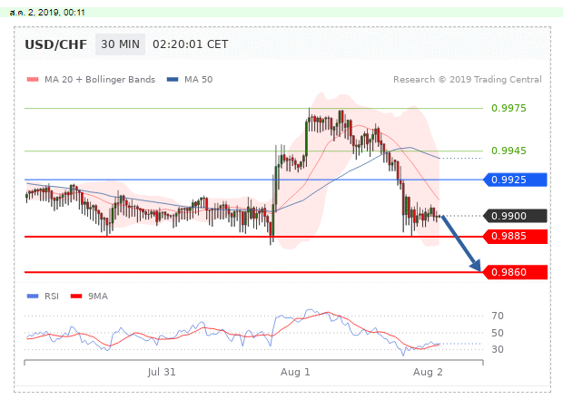The height and width of the screenshot is (409, 563).
Task: Click the Aug 2 date axis label
Action: (x=428, y=372)
